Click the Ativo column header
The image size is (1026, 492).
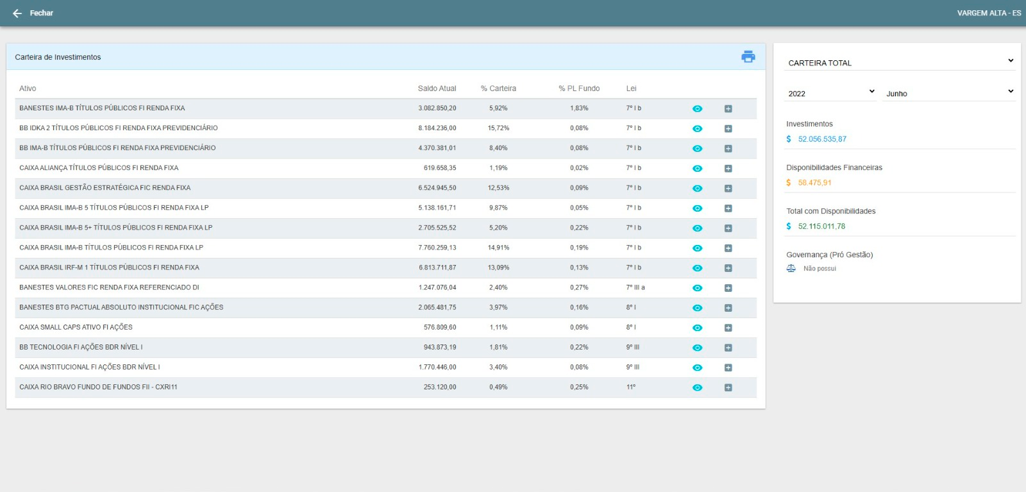tap(28, 89)
